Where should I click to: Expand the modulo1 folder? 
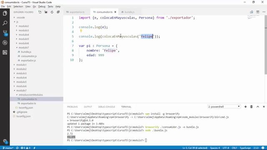tap(21, 65)
